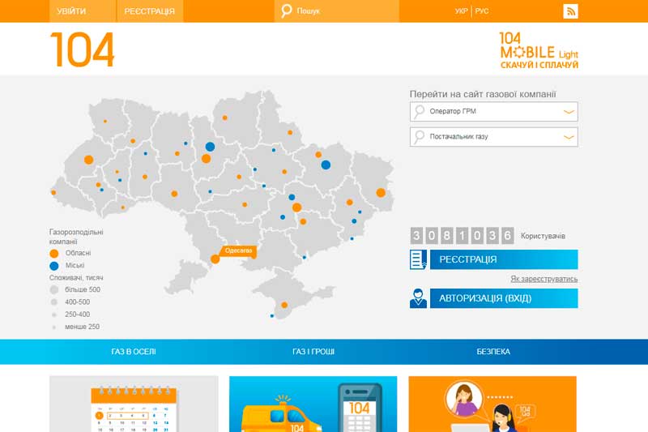Screen dimensions: 648x432
Task: Click the search magnifier icon
Action: click(286, 11)
